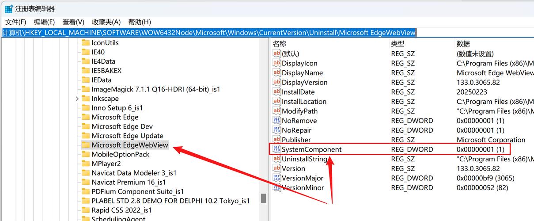Open the 收藏夹(A) menu
534x221 pixels.
click(x=106, y=22)
